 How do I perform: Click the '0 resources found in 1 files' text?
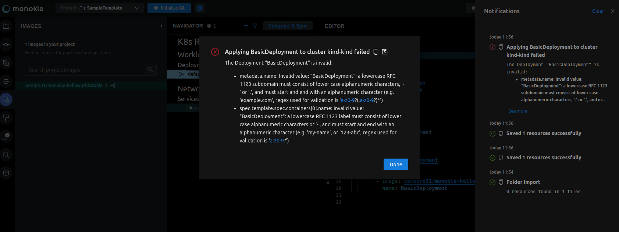pyautogui.click(x=543, y=192)
